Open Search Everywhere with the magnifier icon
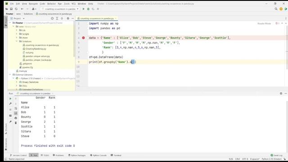The height and width of the screenshot is (162, 288). 276,9
